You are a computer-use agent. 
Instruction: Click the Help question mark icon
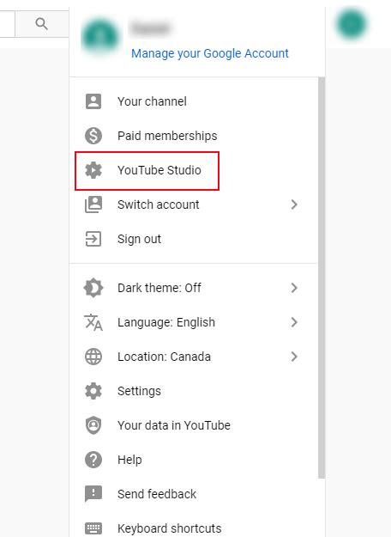click(93, 460)
